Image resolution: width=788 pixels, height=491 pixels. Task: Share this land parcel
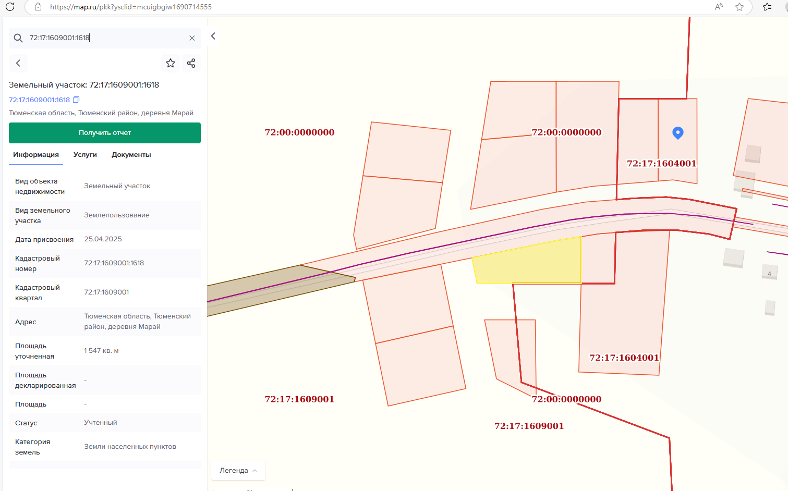coord(191,63)
